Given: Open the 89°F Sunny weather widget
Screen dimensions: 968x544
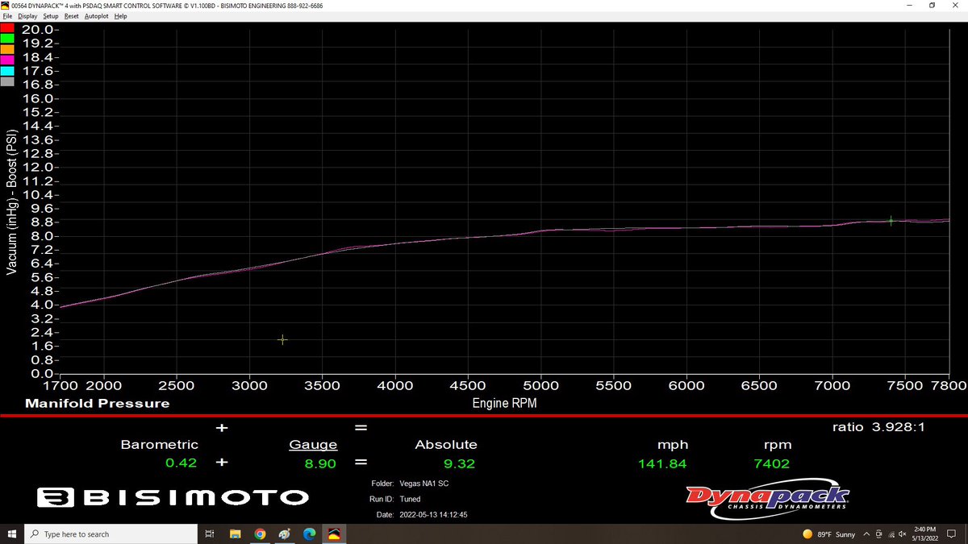Looking at the screenshot, I should pos(831,534).
